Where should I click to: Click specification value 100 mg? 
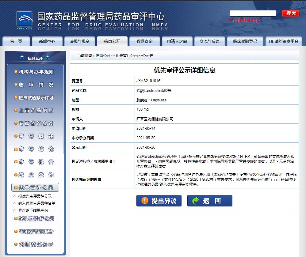click(143, 109)
